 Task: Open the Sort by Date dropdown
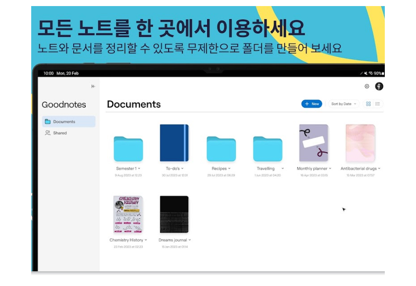(344, 104)
